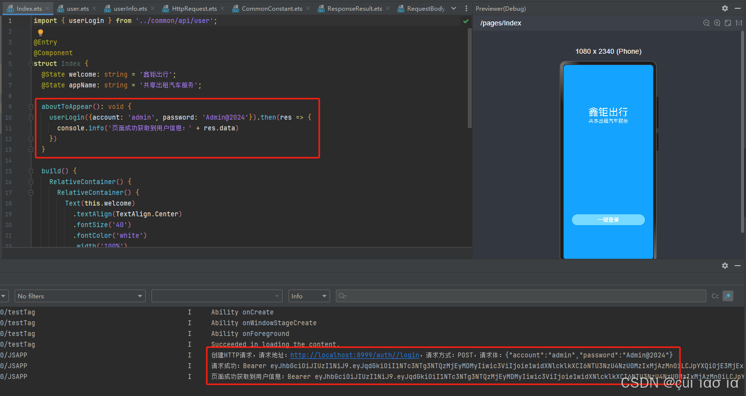Hide the Previewer panel with minimize icon

coord(738,8)
